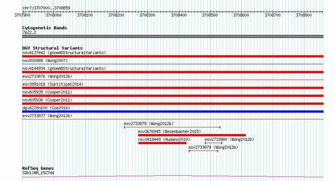Viewport: 334px width, 181px height.
Task: Open the SDK1|NM_152744 gene label
Action: tap(38, 173)
